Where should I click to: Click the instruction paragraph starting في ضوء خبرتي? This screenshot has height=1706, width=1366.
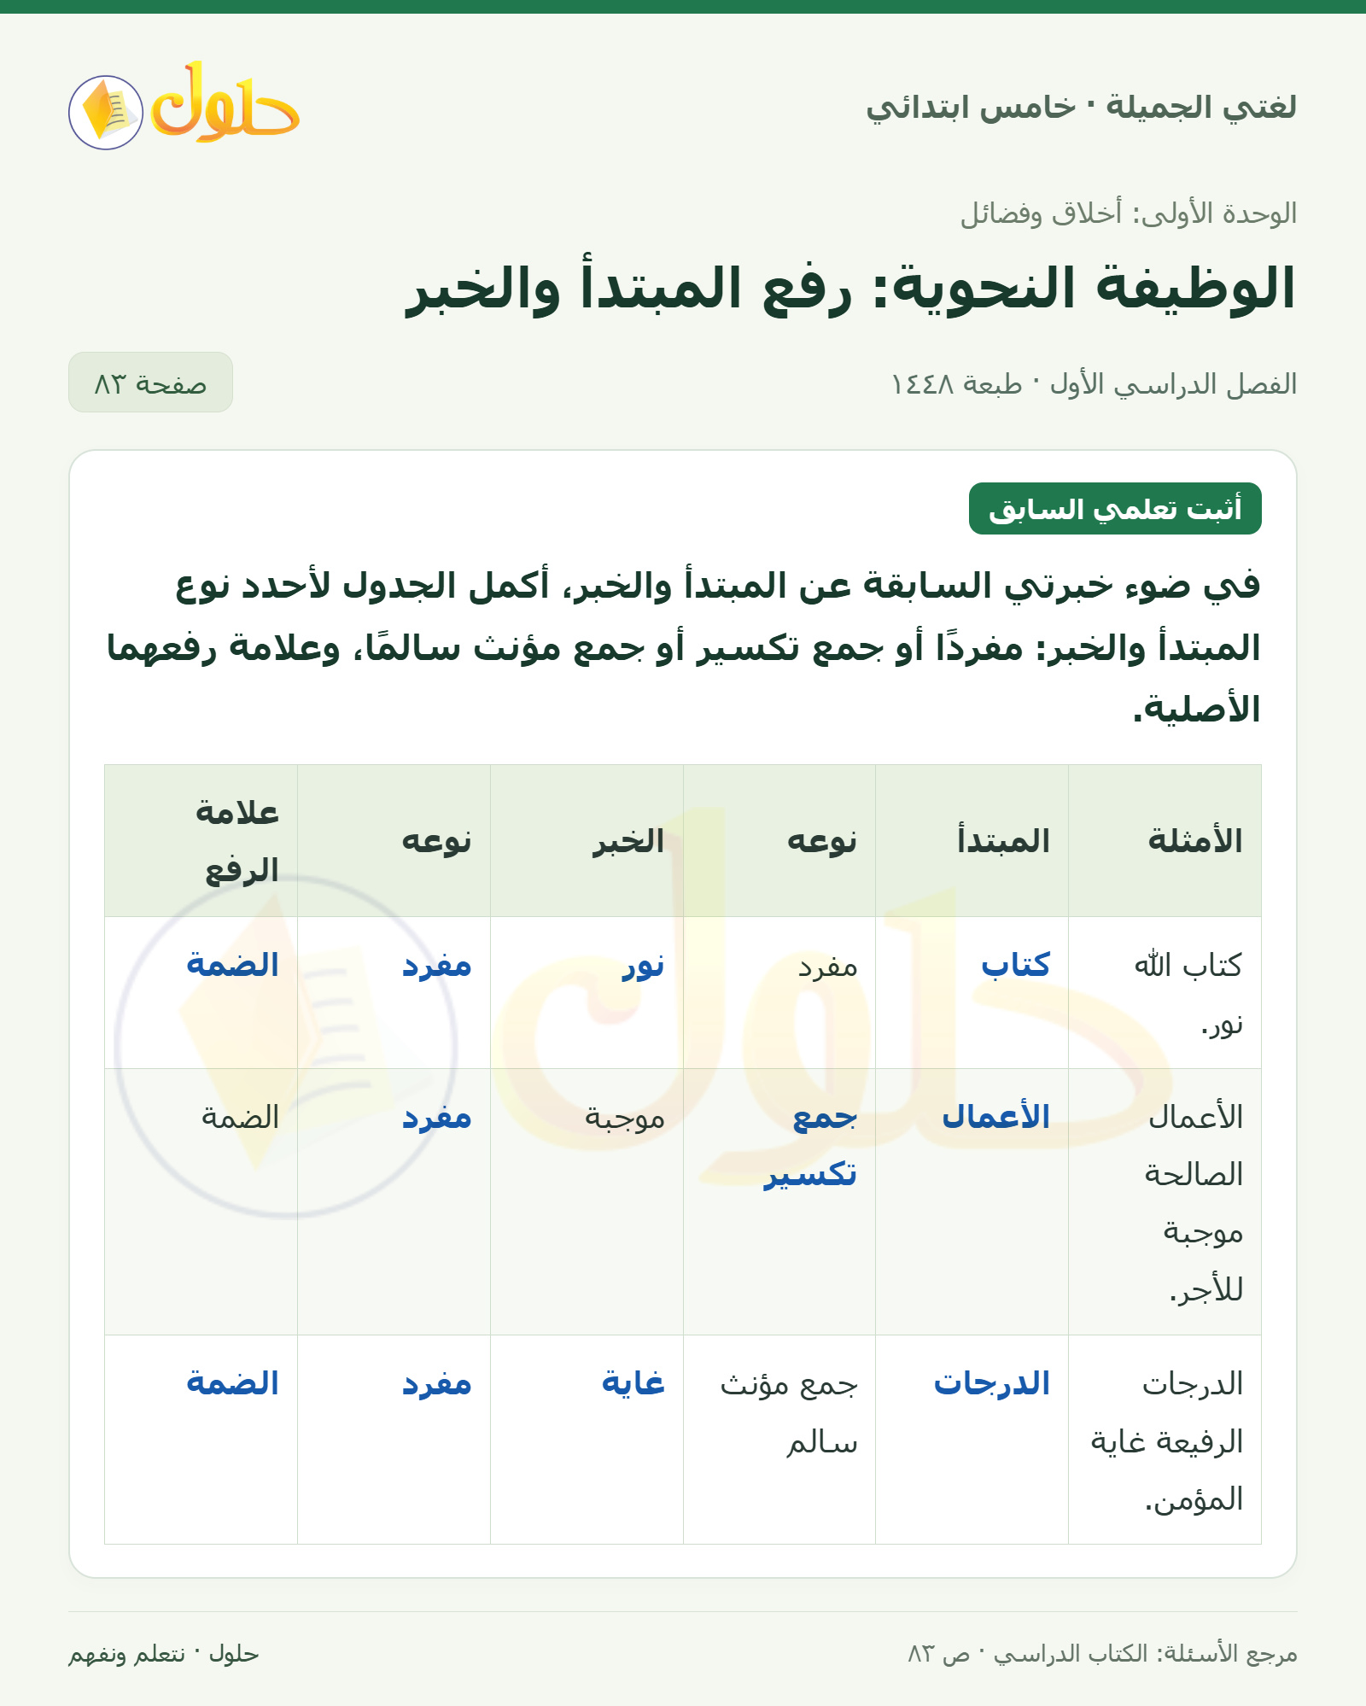[x=684, y=647]
